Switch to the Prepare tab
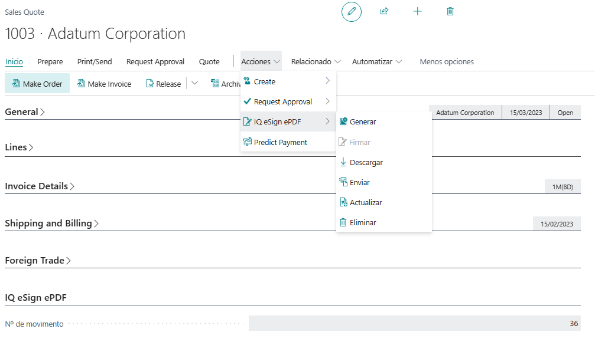The height and width of the screenshot is (342, 595). coord(50,61)
